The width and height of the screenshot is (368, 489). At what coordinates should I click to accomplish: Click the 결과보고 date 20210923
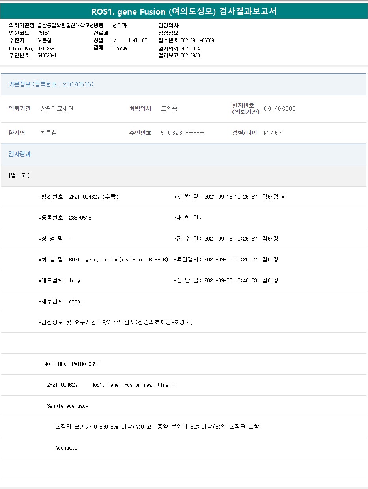pyautogui.click(x=190, y=55)
